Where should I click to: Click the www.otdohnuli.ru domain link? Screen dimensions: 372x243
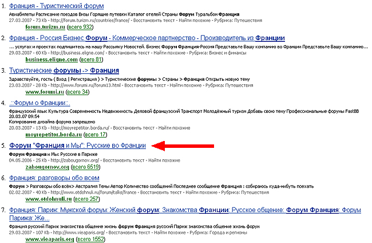coord(46,199)
